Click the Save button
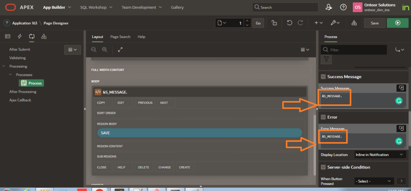 click(x=374, y=23)
